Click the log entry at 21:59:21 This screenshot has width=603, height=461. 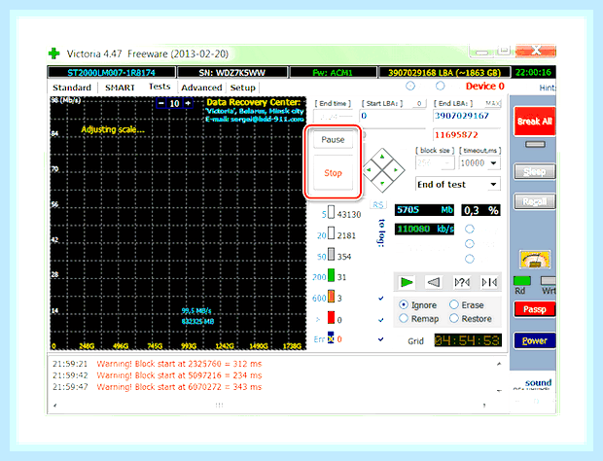(x=157, y=364)
